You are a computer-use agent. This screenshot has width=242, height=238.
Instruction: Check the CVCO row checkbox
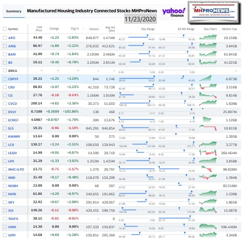click(x=5, y=104)
